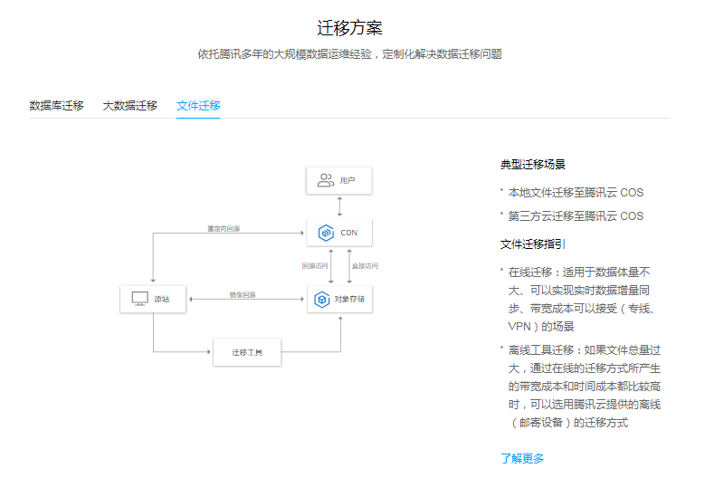Click the user people icon
This screenshot has height=497, width=714.
point(326,180)
